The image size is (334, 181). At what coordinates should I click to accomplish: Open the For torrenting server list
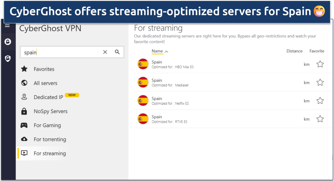pyautogui.click(x=50, y=139)
